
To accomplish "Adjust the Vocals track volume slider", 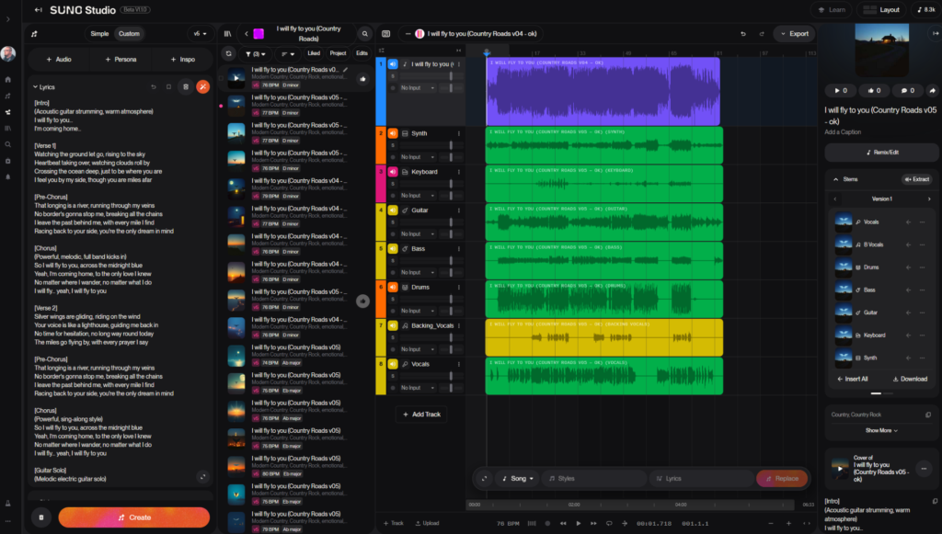I will [450, 377].
